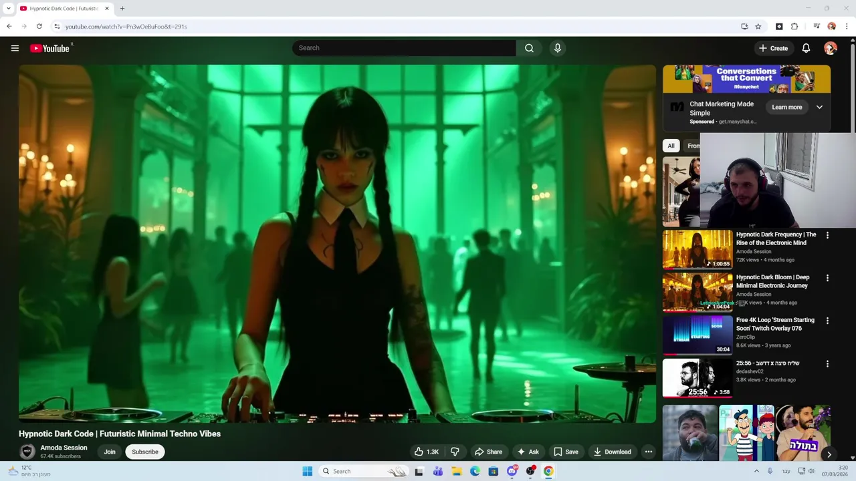Click the page vertical scrollbar

[x=852, y=87]
